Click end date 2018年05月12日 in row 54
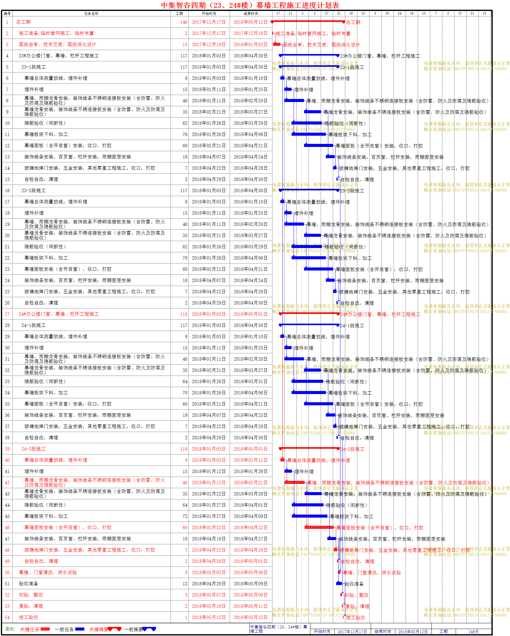 251,617
